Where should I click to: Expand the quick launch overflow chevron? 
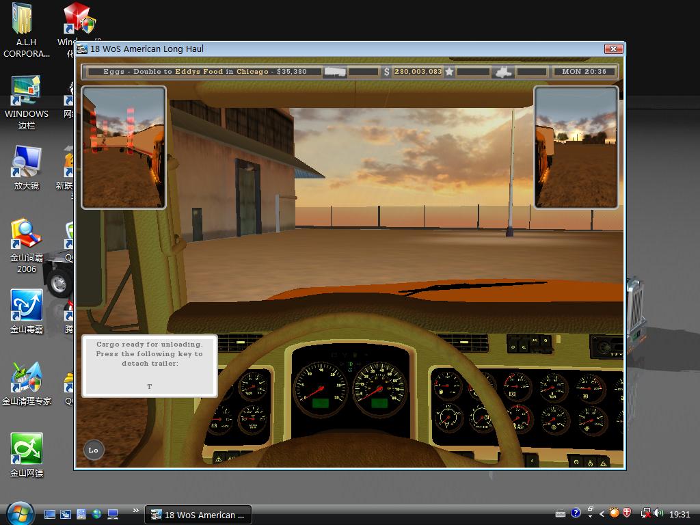tap(136, 510)
